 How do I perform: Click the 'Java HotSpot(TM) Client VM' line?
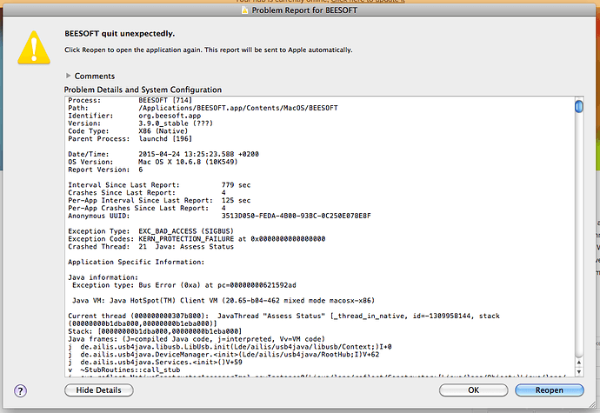pyautogui.click(x=223, y=301)
